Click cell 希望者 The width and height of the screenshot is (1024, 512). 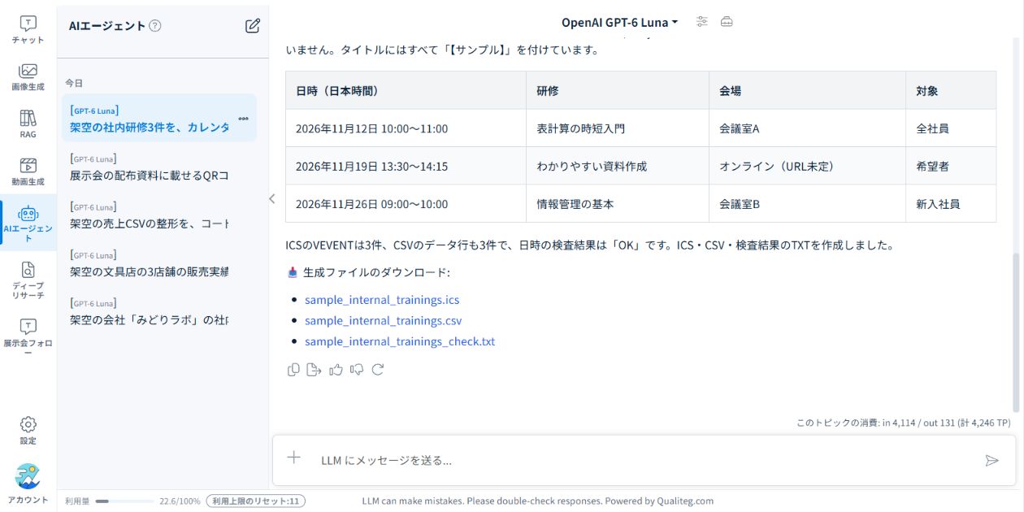tap(951, 166)
